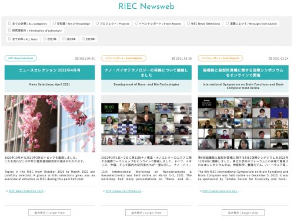Viewport: 294px width, 218px height.
Task: Filter articles by year 2020
Action: tap(64, 39)
